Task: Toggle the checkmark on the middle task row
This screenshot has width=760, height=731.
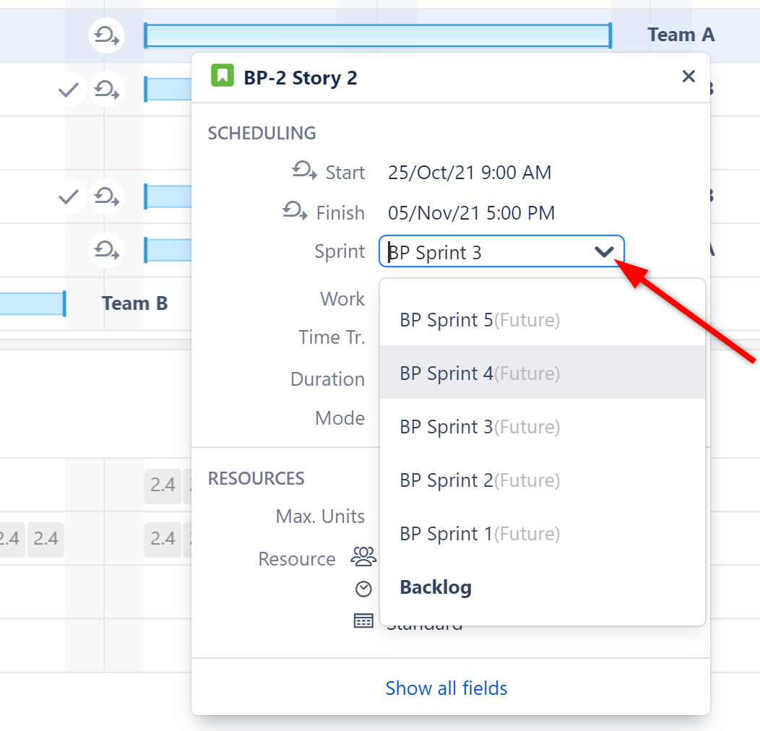Action: click(68, 196)
